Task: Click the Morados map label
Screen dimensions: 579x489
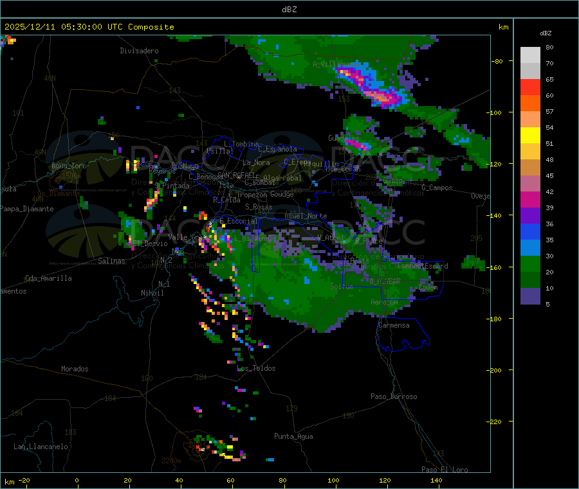Action: [75, 369]
